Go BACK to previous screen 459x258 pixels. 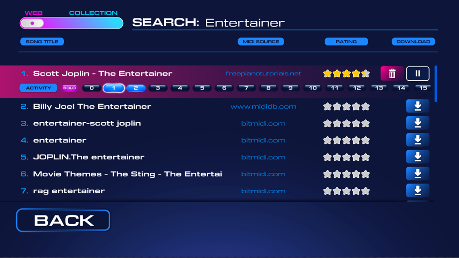tap(63, 220)
